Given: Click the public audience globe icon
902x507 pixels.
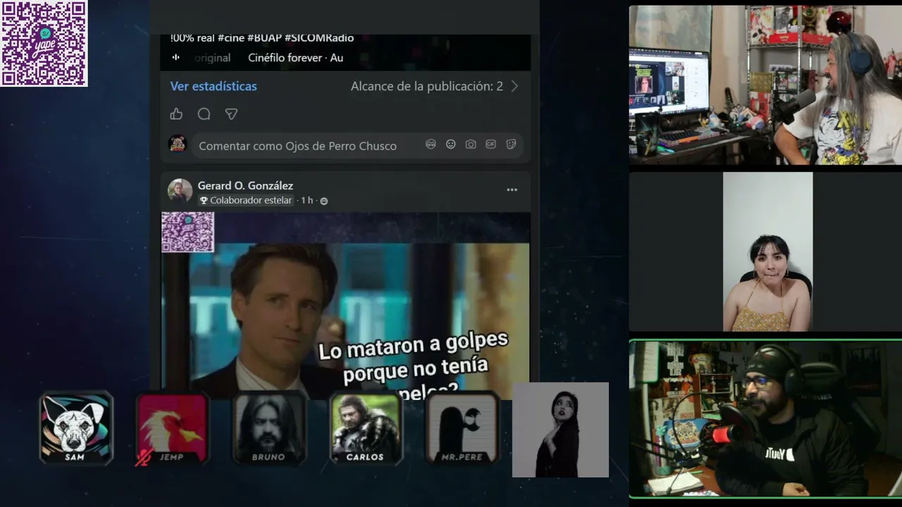Looking at the screenshot, I should click(x=324, y=201).
